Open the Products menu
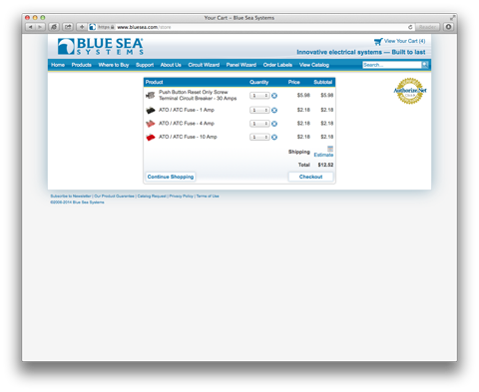This screenshot has width=479, height=392. 81,65
